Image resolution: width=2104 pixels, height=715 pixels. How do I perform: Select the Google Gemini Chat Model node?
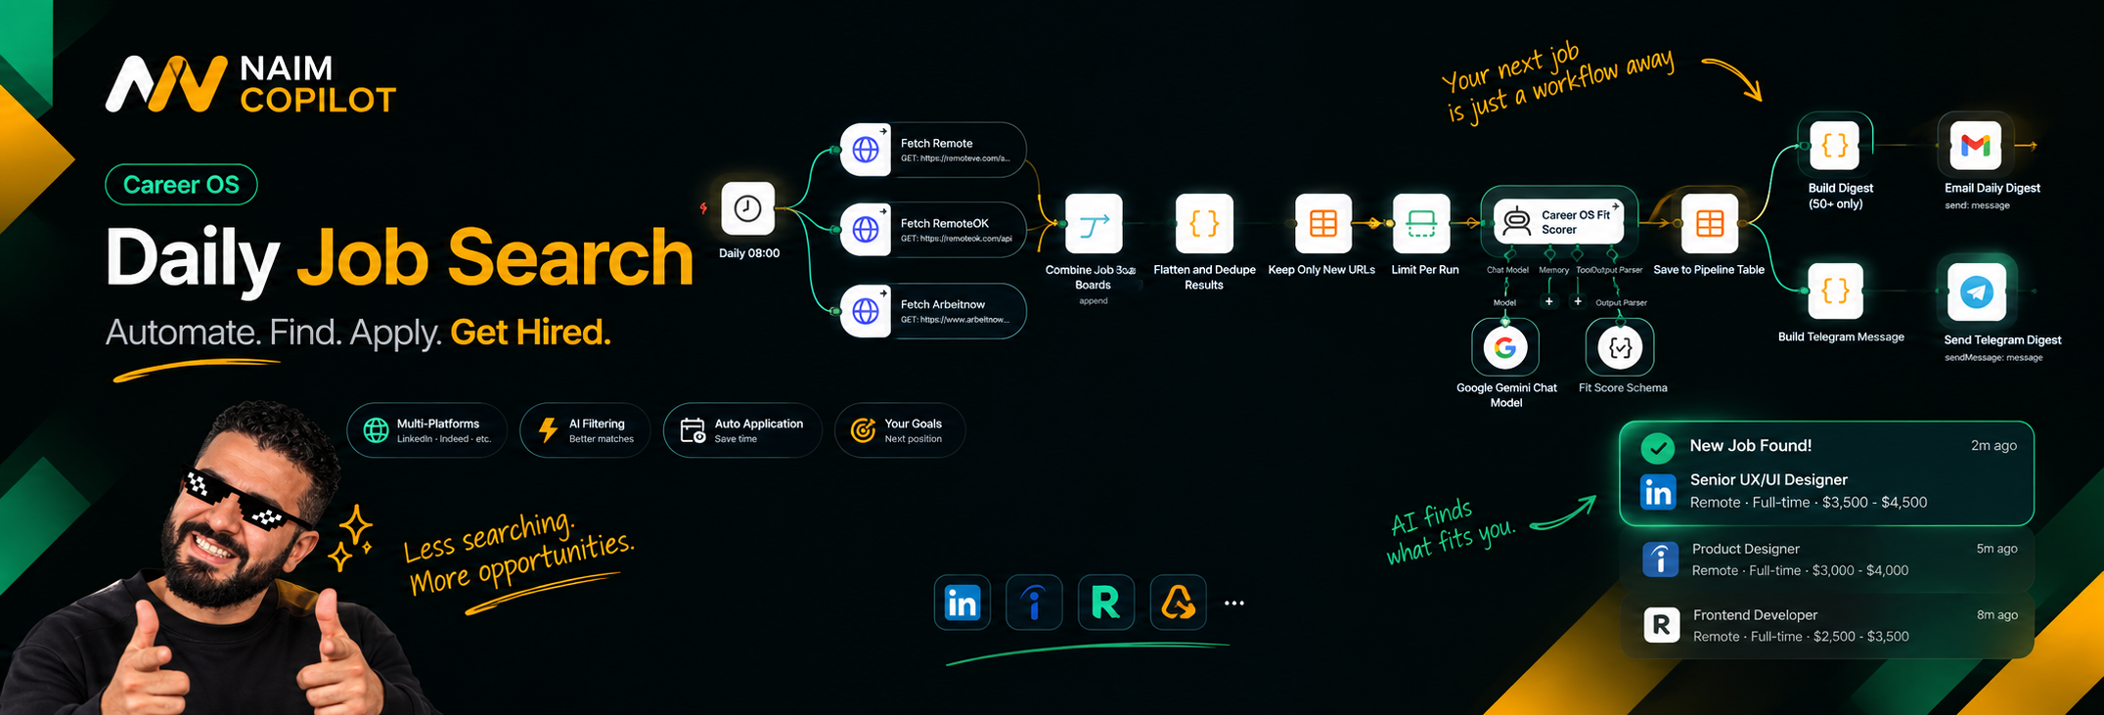(x=1505, y=347)
